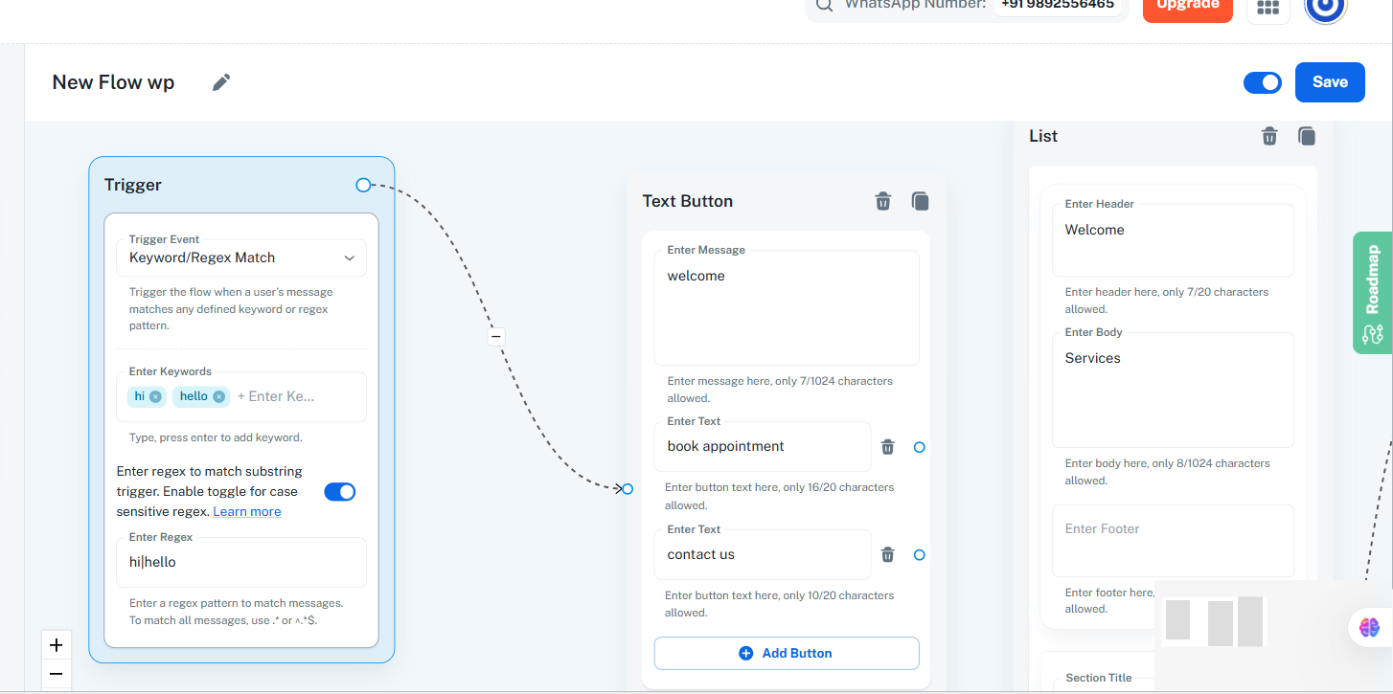Open the Roadmap side tab
This screenshot has height=694, width=1393.
pos(1372,292)
